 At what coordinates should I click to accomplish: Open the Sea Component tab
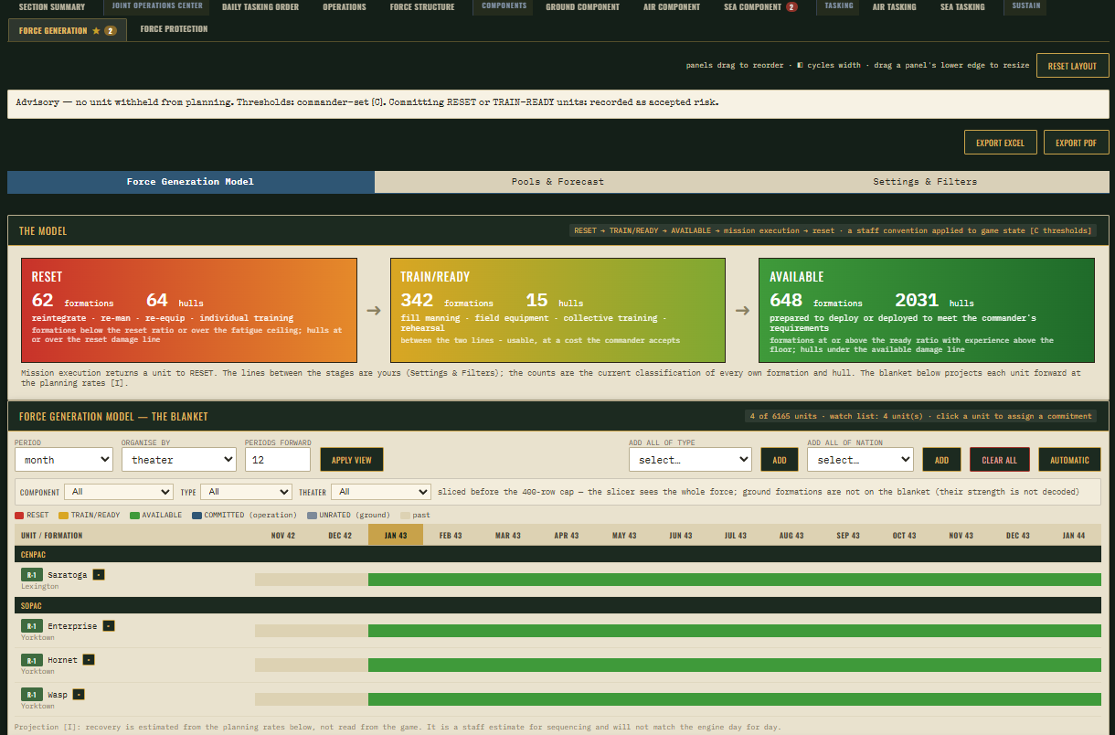pos(760,7)
